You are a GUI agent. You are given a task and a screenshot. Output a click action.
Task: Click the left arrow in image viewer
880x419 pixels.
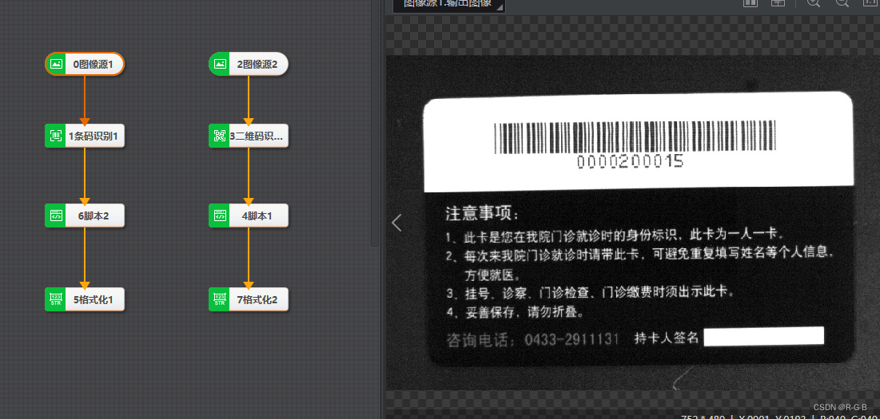click(396, 223)
